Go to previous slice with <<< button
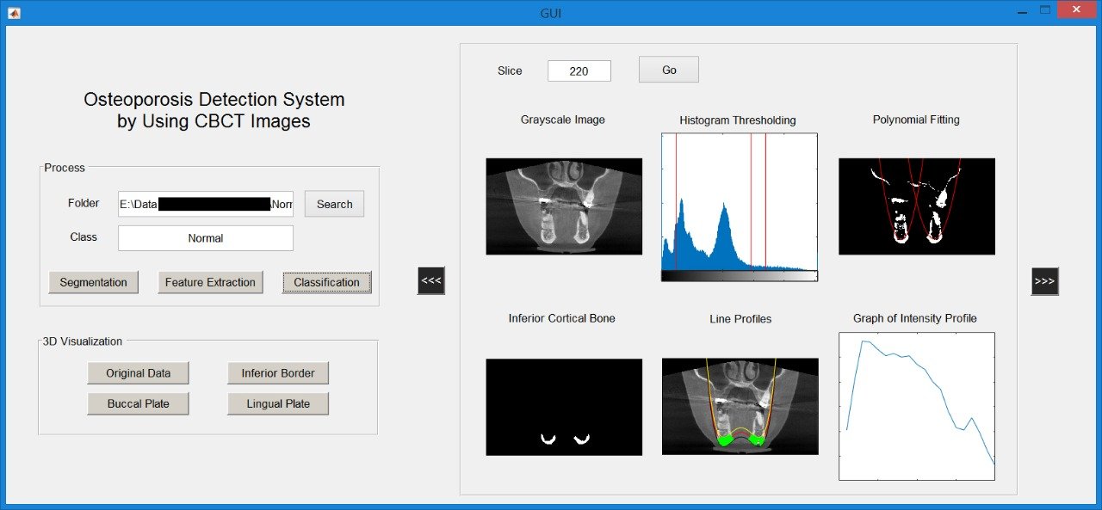This screenshot has width=1102, height=510. [430, 281]
